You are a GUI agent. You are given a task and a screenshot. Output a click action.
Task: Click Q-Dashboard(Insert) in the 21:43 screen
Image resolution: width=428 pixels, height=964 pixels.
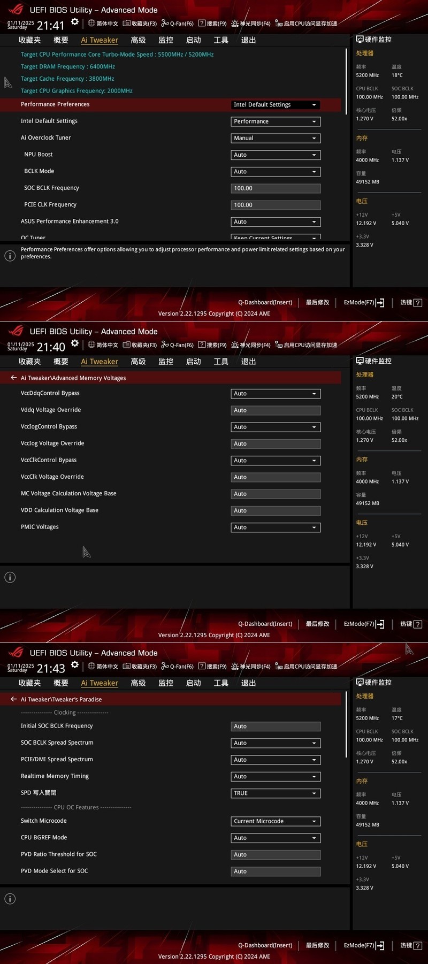point(265,946)
